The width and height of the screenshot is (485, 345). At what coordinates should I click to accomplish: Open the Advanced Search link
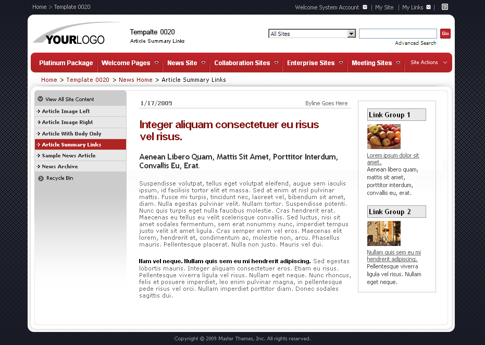point(416,43)
